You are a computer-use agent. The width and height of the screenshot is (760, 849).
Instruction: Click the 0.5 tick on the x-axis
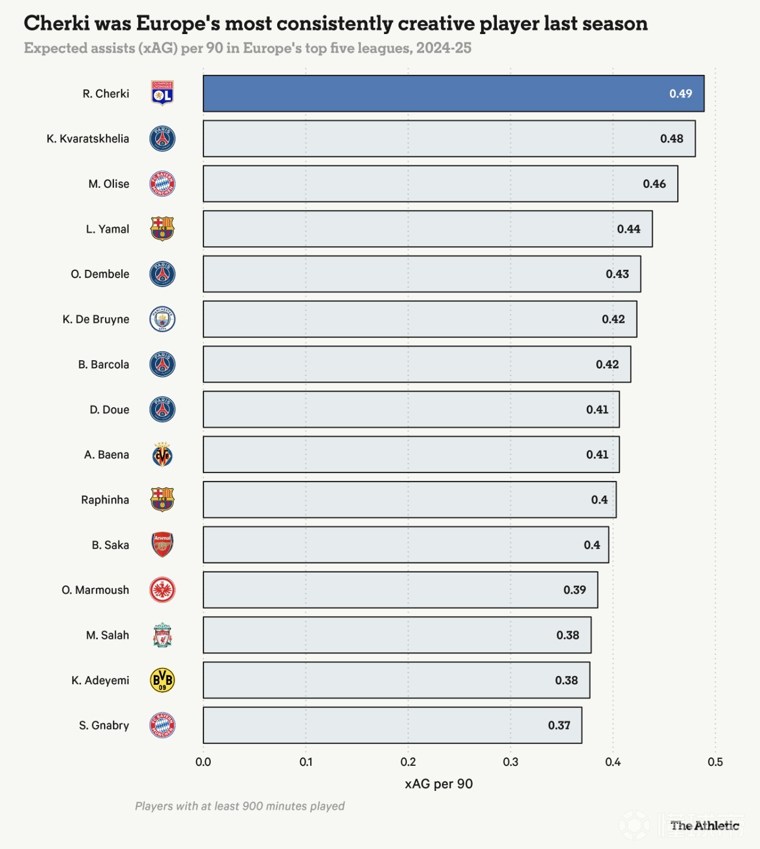715,762
